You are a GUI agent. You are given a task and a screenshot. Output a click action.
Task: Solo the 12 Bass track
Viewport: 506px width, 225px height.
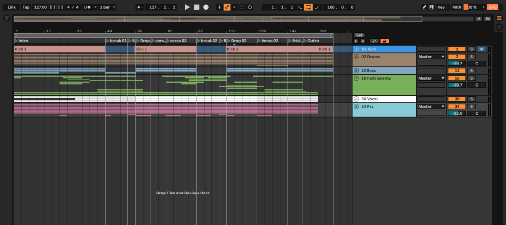pyautogui.click(x=471, y=71)
